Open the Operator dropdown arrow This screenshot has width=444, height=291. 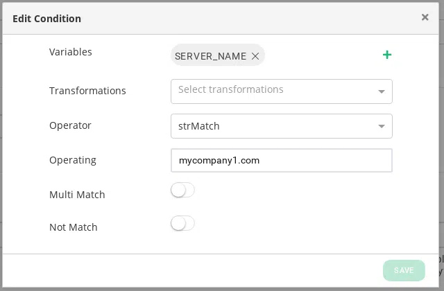pyautogui.click(x=381, y=126)
